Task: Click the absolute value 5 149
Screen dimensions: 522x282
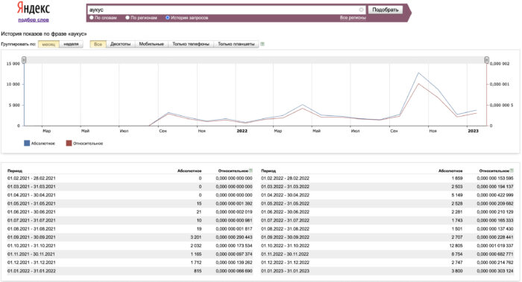Action: coord(456,195)
